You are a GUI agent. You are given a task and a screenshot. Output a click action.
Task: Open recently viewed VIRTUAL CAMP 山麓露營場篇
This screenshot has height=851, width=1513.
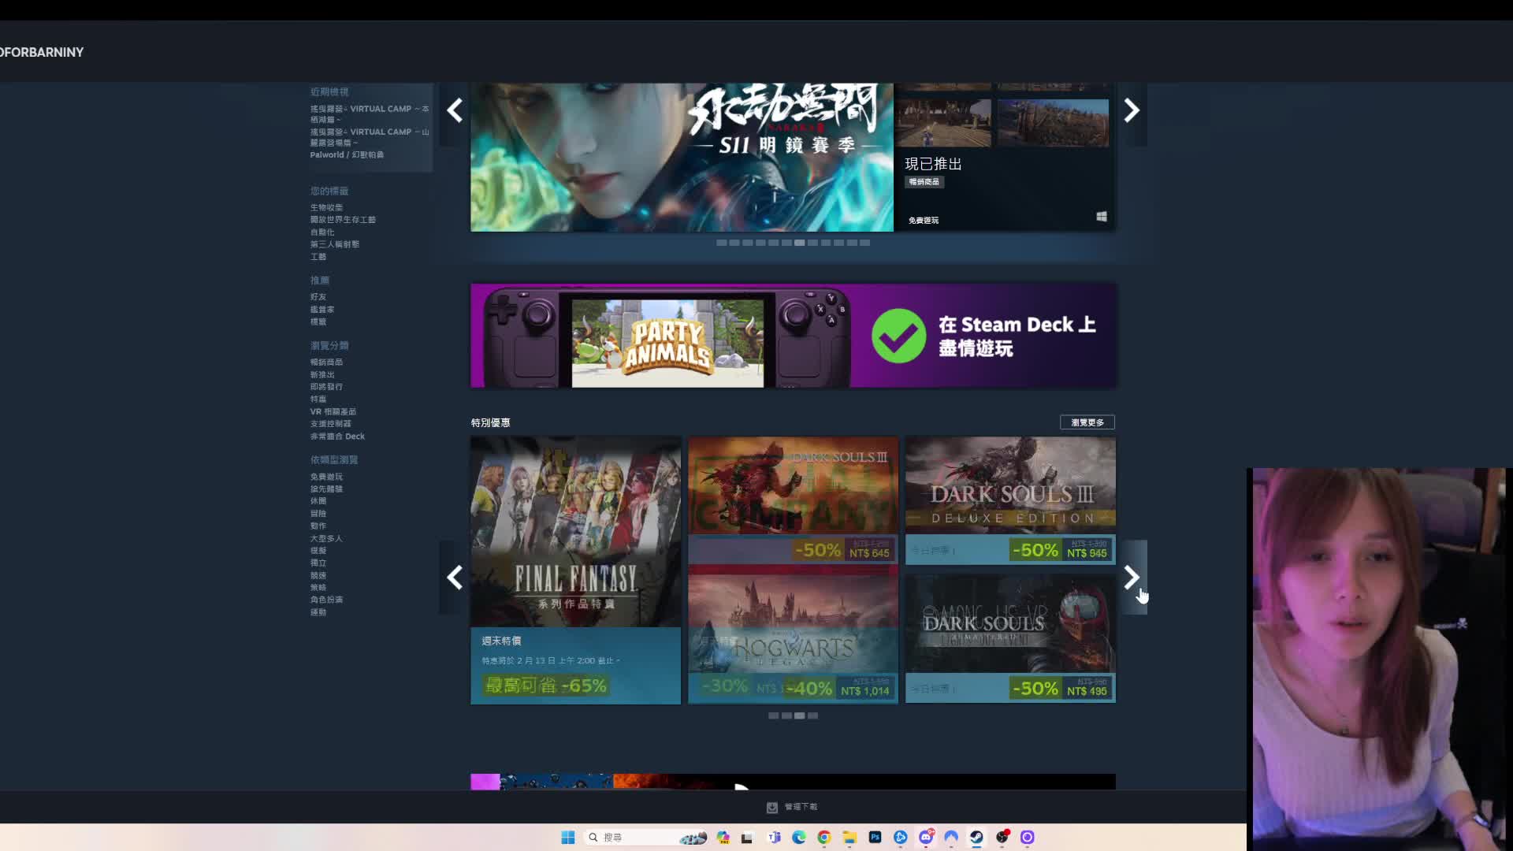(370, 137)
